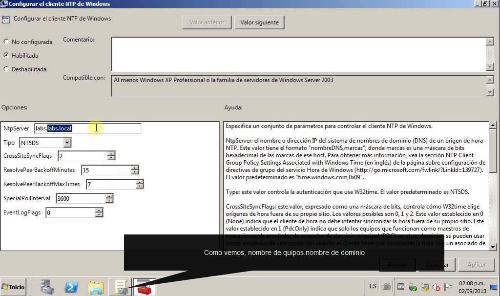Open the red toolbox taskbar application
Screen dimensions: 500x296
[x=144, y=287]
